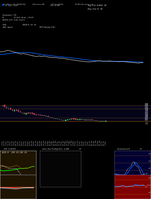Select 'Avg Vol: 0.082 M' text
The height and width of the screenshot is (199, 151).
(97, 5)
